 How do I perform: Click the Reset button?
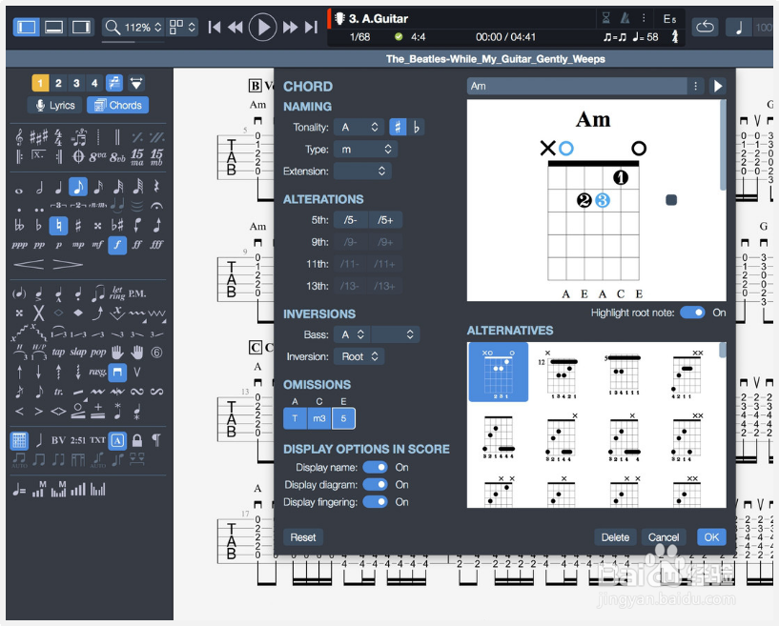click(x=303, y=537)
